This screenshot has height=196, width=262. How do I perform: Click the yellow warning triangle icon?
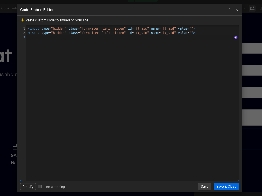22,20
